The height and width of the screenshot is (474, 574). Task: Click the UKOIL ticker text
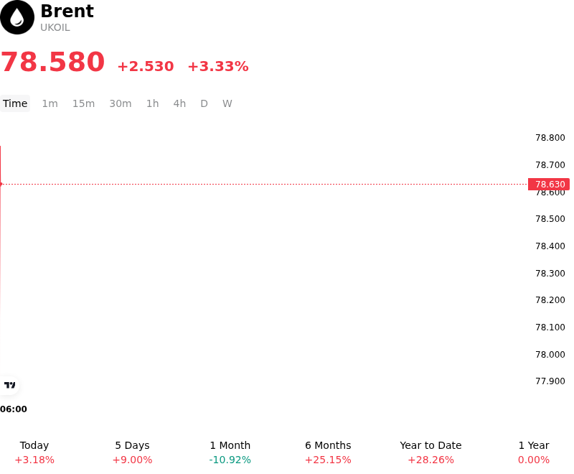click(55, 28)
